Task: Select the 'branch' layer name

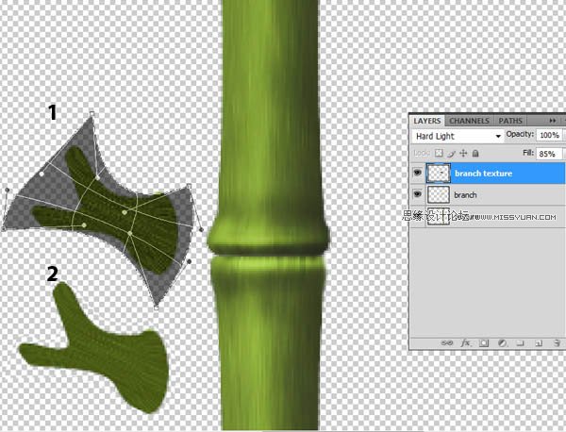Action: coord(465,195)
